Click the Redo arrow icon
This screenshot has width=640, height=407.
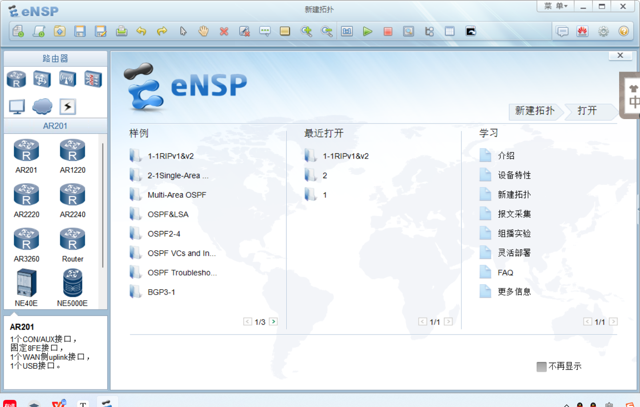click(162, 31)
